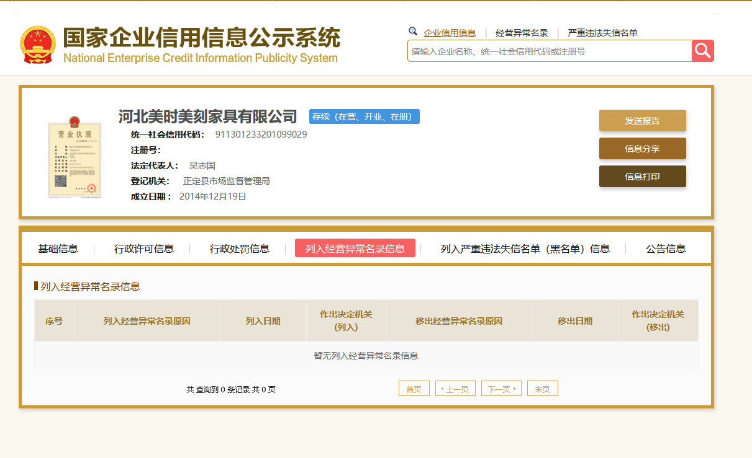Click the small magnifier icon beside 企业信用信息
Image resolution: width=752 pixels, height=458 pixels.
413,31
